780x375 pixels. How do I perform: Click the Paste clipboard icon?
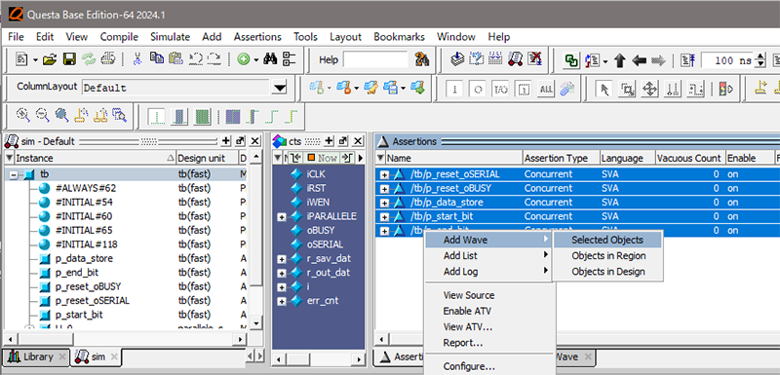175,59
